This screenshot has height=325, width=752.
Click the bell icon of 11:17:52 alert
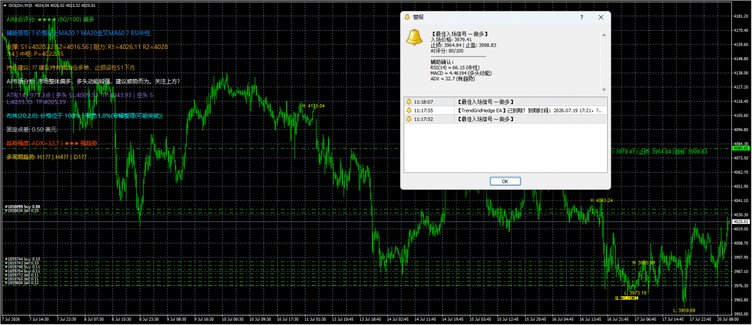point(408,119)
